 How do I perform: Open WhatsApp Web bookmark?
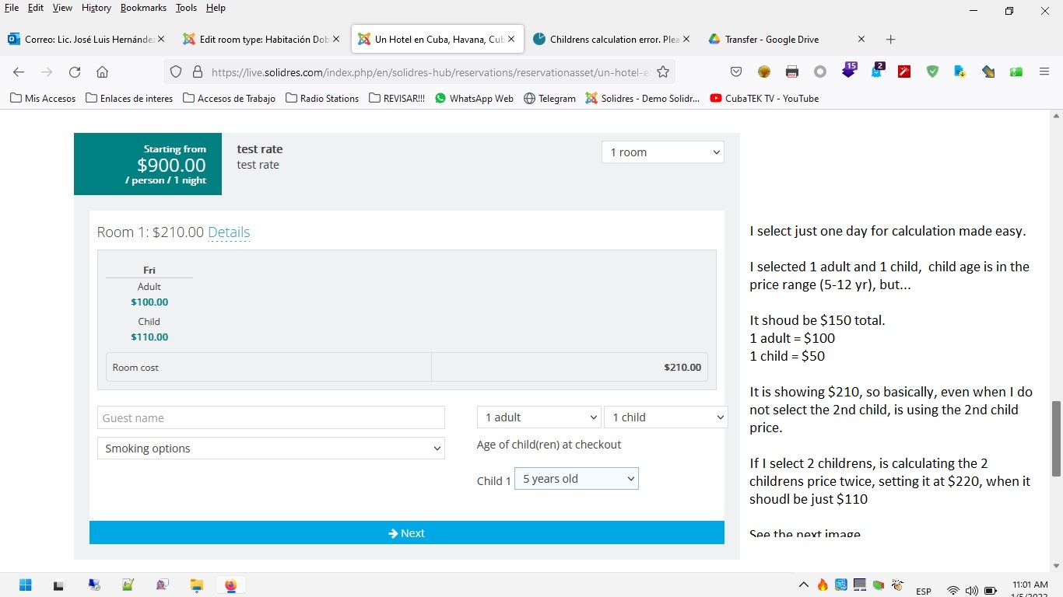(x=474, y=99)
